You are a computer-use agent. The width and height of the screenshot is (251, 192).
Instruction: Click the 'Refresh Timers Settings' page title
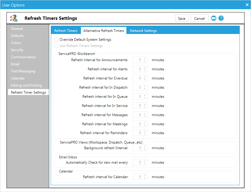coord(51,18)
